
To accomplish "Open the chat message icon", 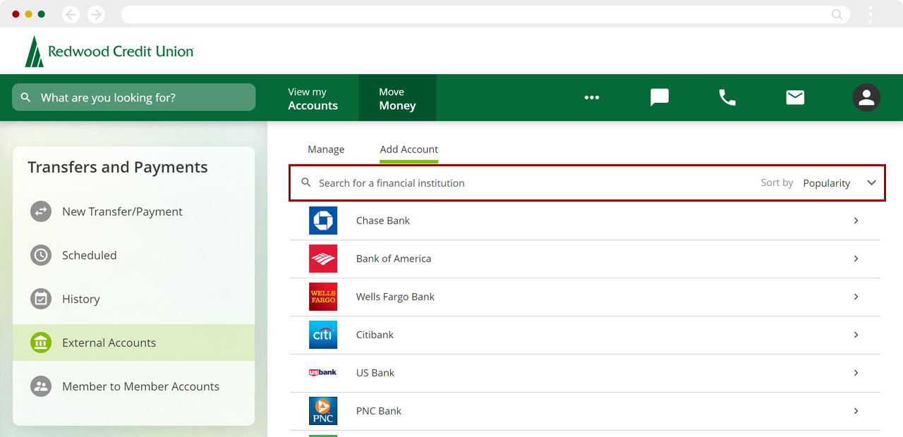I will pos(660,98).
